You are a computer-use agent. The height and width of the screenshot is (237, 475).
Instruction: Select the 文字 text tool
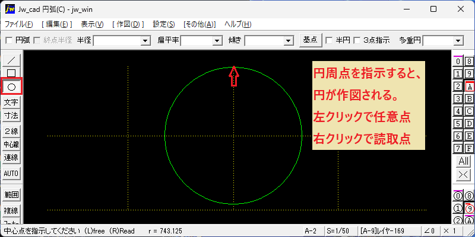[x=11, y=103]
